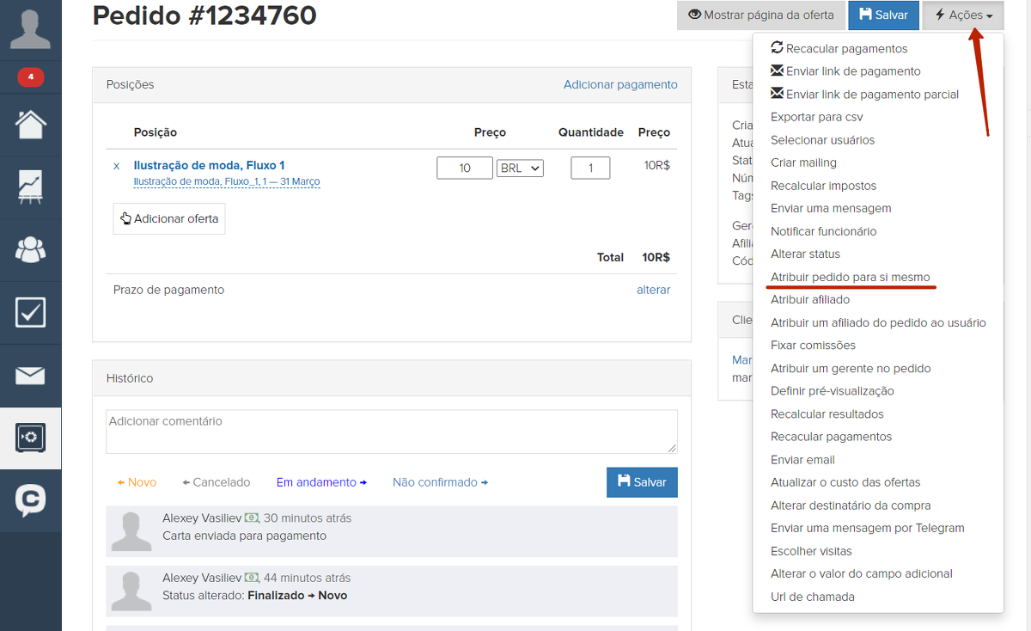Viewport: 1031px width, 631px height.
Task: Click 'Adicionar pagamento' link
Action: point(620,84)
